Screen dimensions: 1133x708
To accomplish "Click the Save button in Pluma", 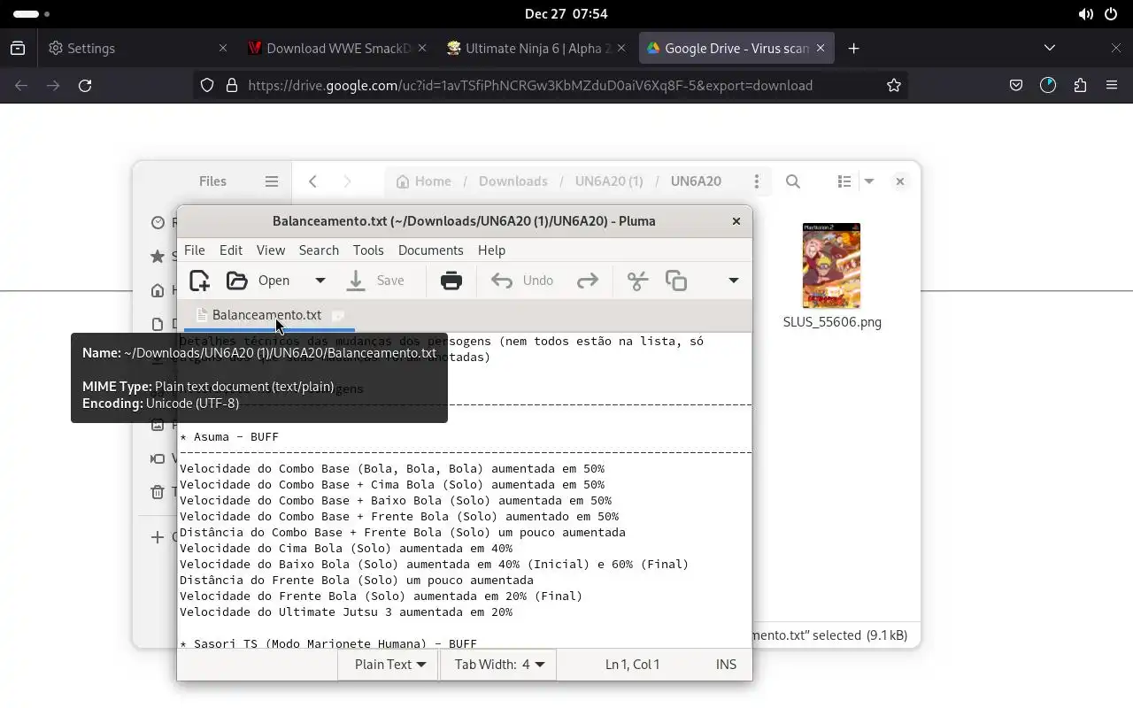I will [375, 281].
